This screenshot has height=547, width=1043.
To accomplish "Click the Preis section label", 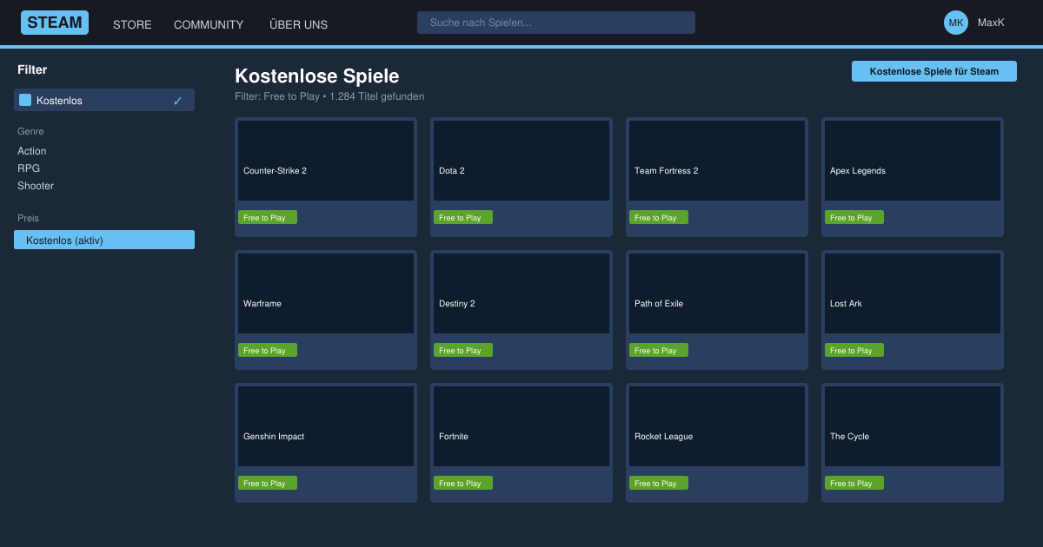I will [28, 218].
